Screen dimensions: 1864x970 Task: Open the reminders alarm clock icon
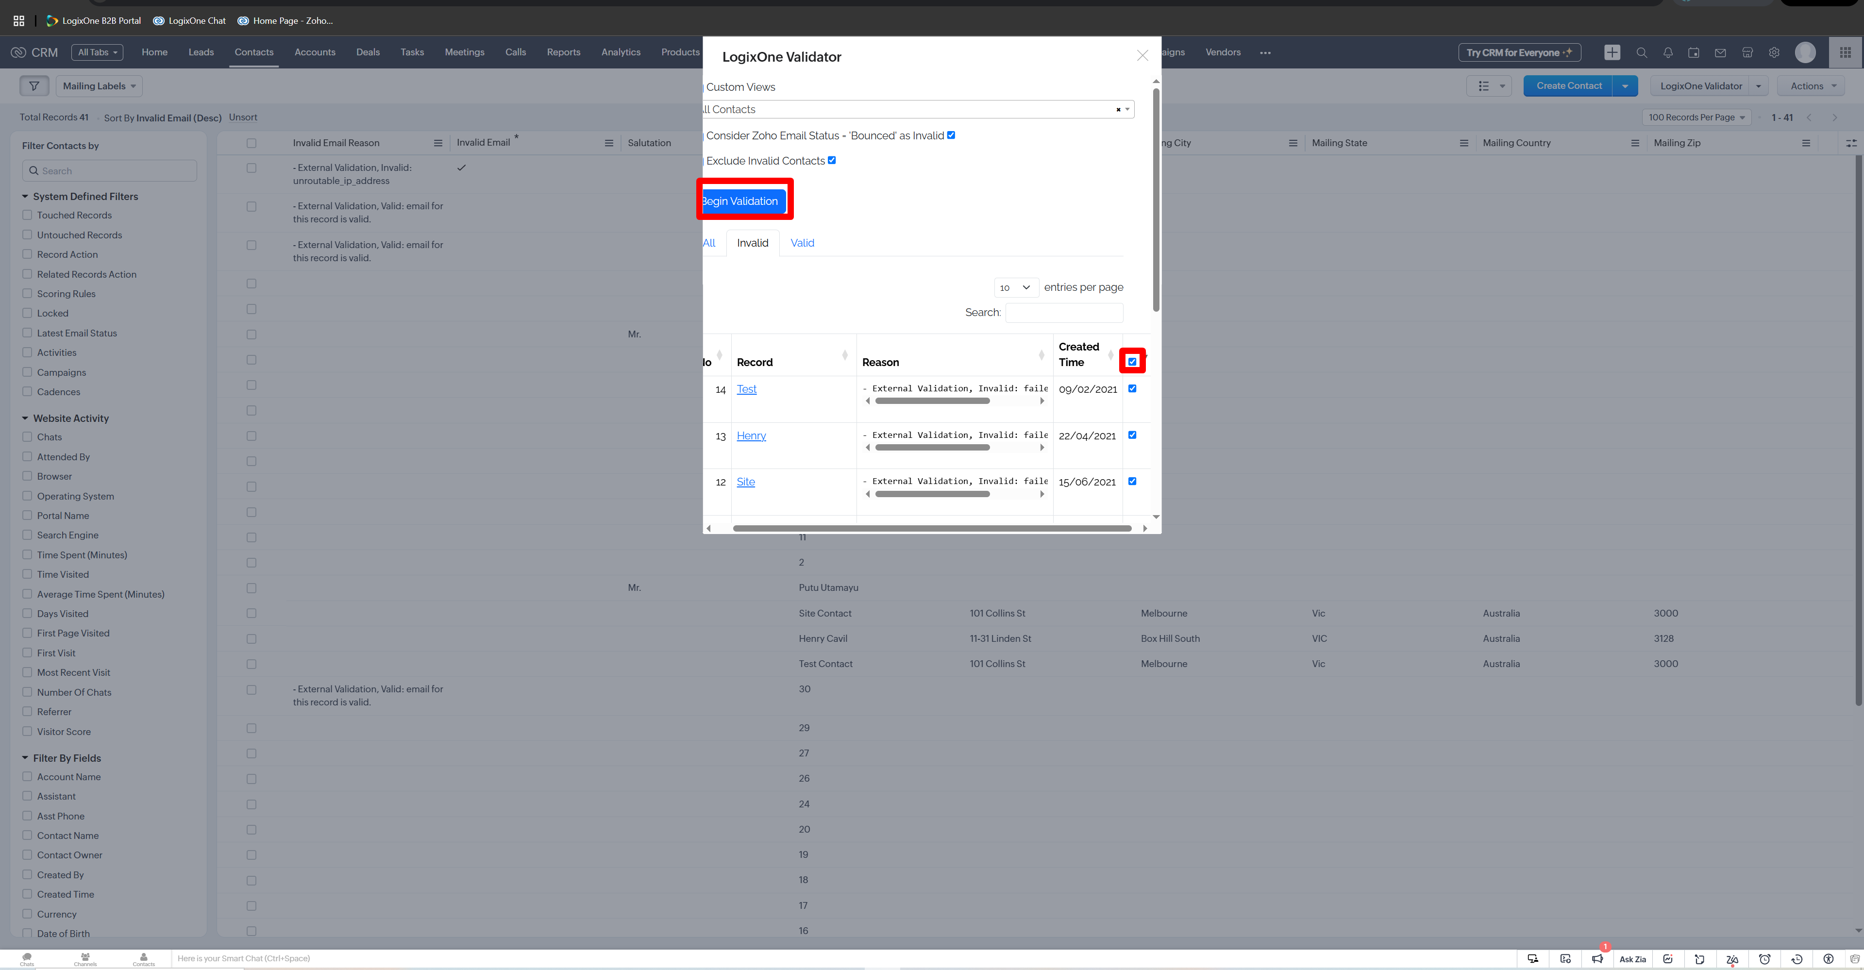1764,958
